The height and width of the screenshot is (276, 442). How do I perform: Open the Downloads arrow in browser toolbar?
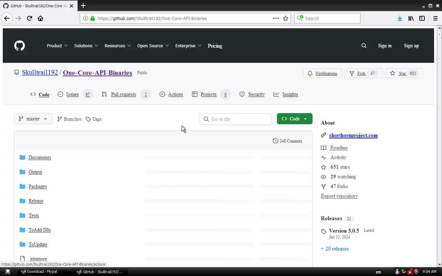[x=400, y=18]
